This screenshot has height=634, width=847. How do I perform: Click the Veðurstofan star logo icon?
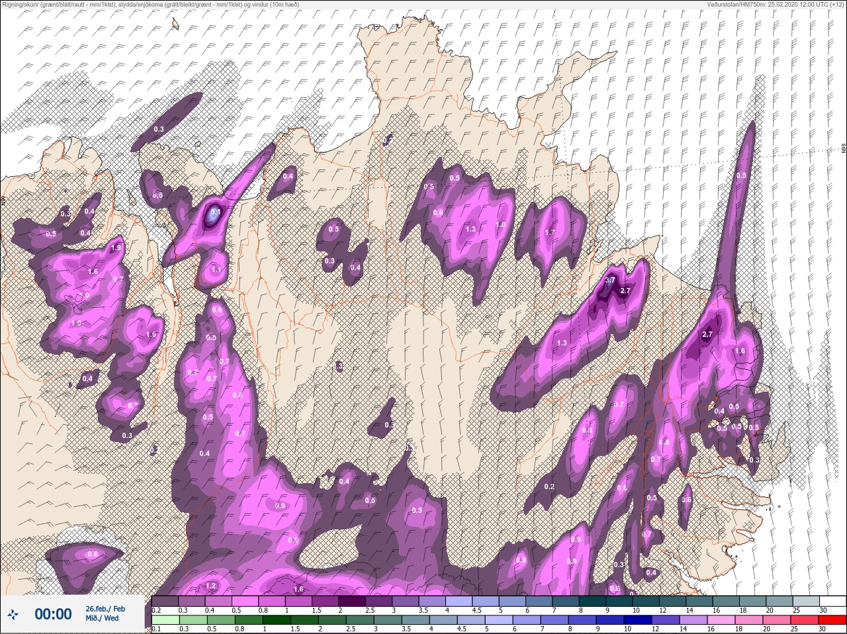pyautogui.click(x=13, y=614)
